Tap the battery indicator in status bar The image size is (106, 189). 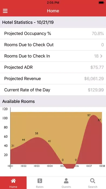[x=101, y=2]
